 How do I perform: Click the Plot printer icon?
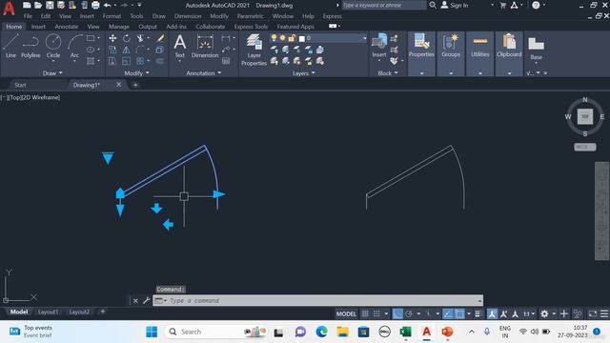(95, 5)
